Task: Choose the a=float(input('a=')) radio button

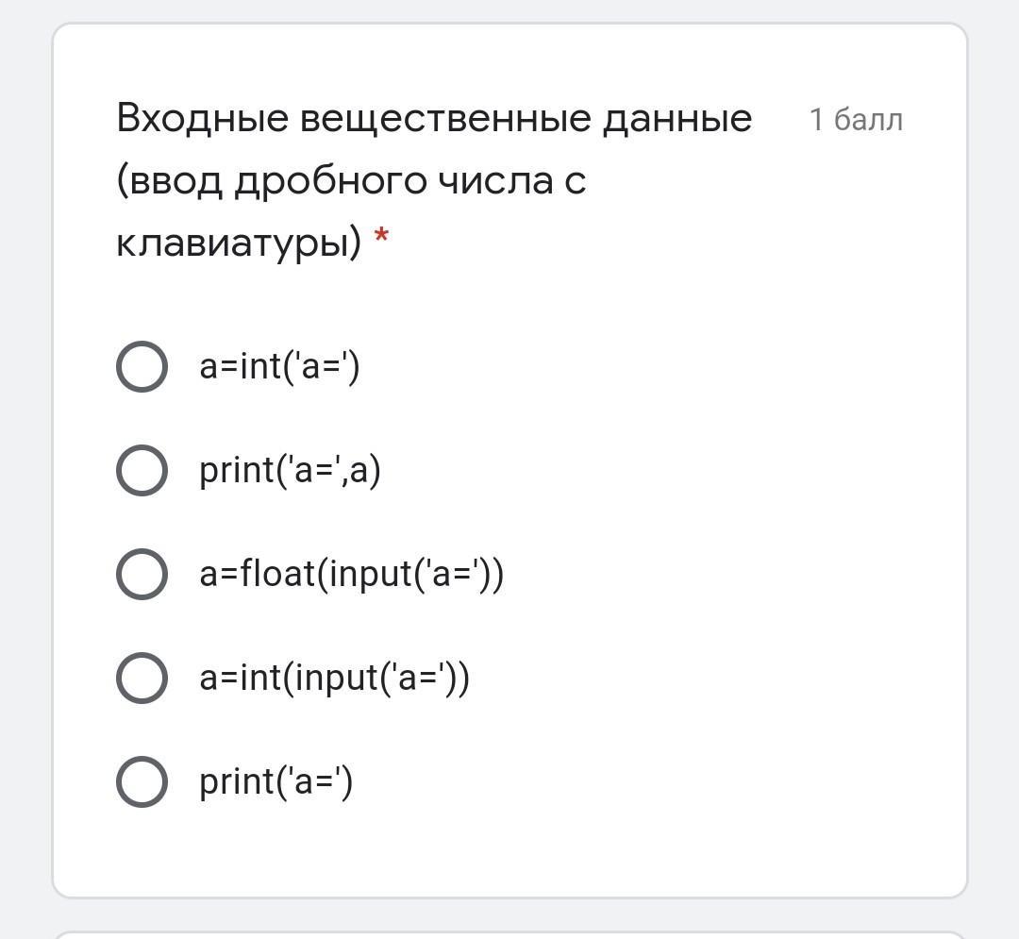Action: coord(142,574)
